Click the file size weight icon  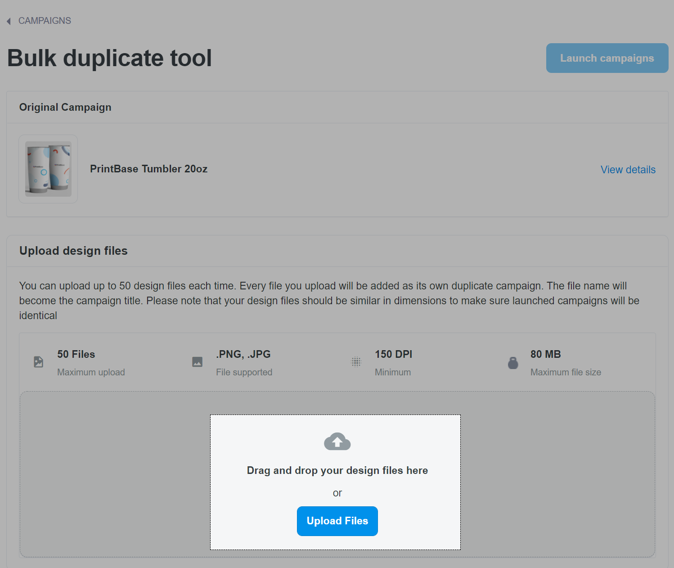coord(513,363)
